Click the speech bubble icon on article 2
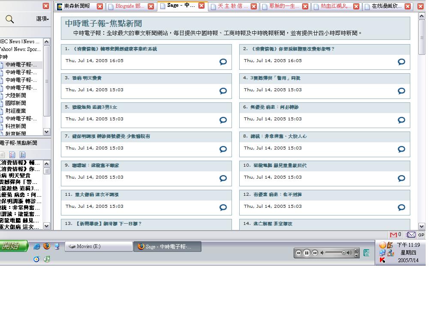 point(401,62)
